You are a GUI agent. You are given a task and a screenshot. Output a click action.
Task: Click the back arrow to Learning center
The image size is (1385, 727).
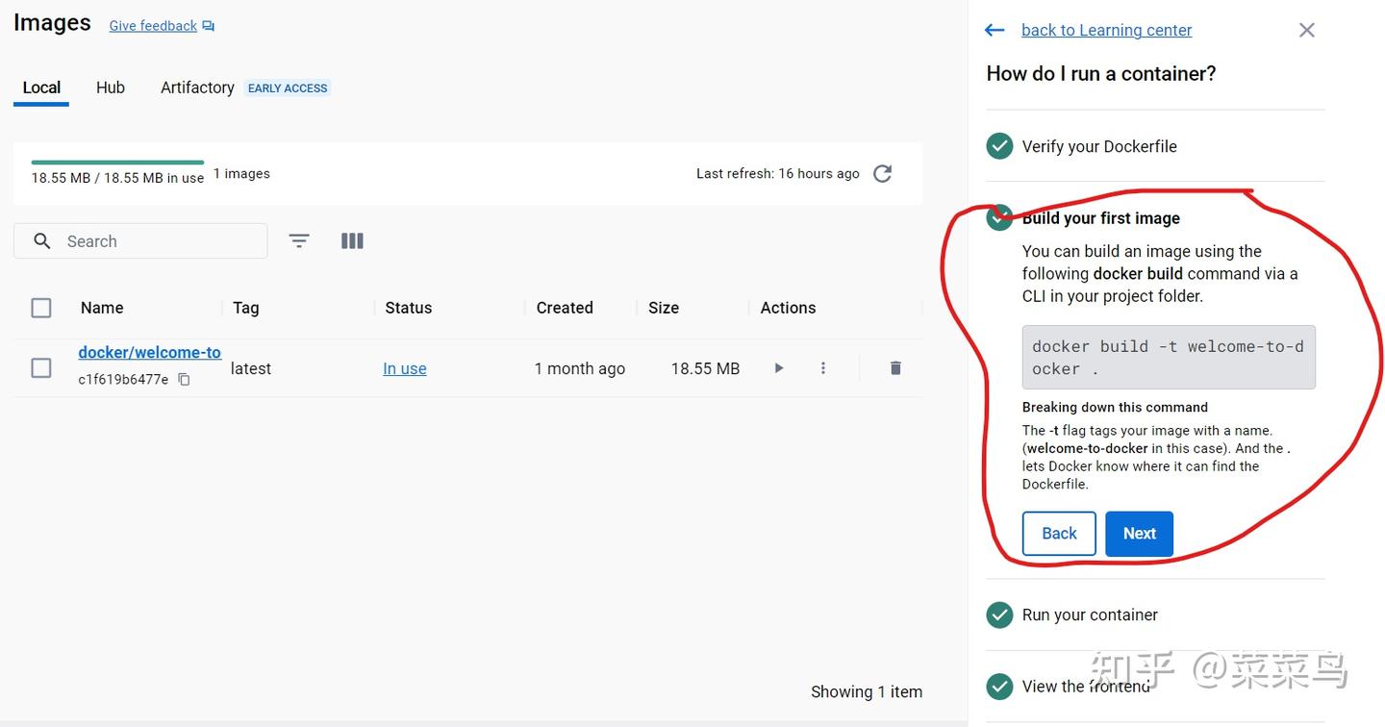coord(995,31)
